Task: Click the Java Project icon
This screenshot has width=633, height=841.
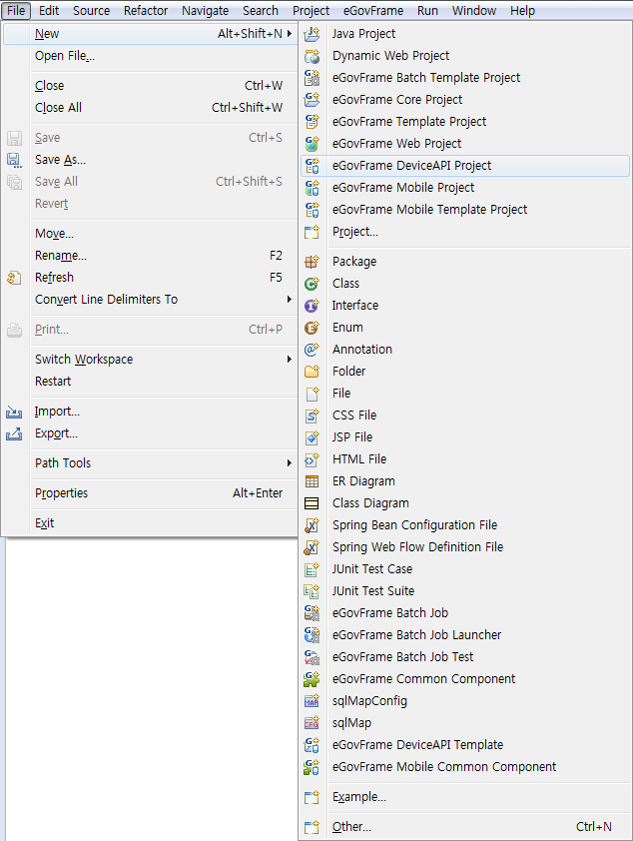Action: (x=312, y=34)
